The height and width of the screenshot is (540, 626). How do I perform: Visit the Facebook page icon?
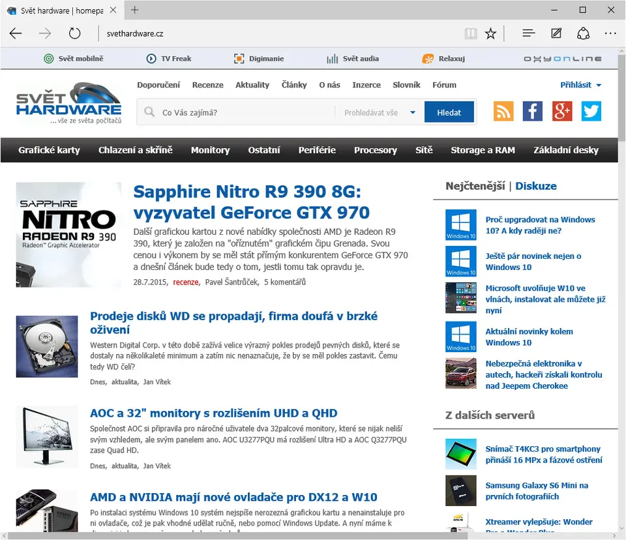(x=533, y=112)
